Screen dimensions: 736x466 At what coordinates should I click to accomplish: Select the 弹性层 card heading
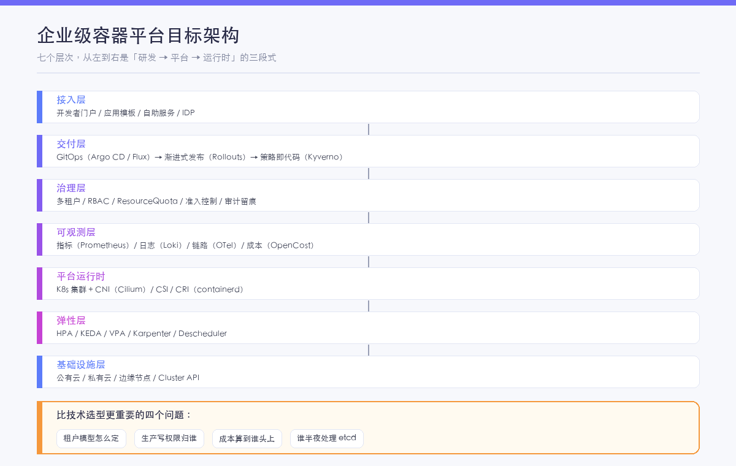coord(71,321)
